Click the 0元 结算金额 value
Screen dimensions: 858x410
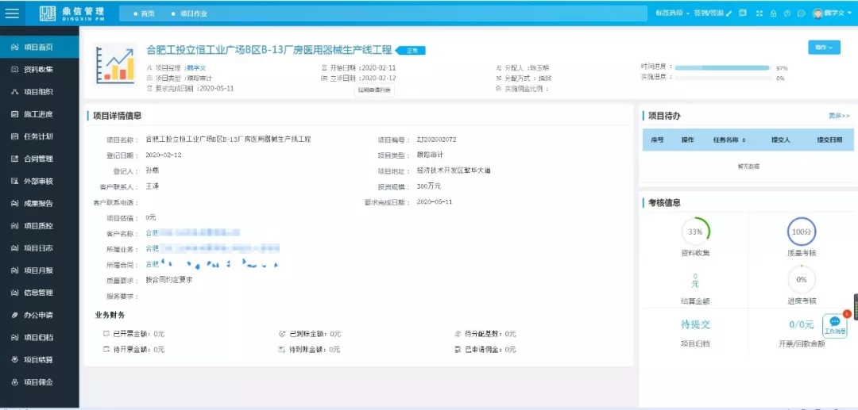pos(695,282)
